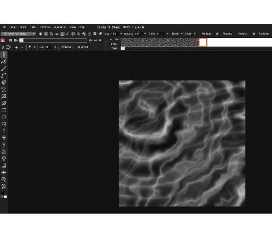Viewport: 272px width, 238px height.
Task: Select the ellipse selection tool
Action: coord(4,117)
